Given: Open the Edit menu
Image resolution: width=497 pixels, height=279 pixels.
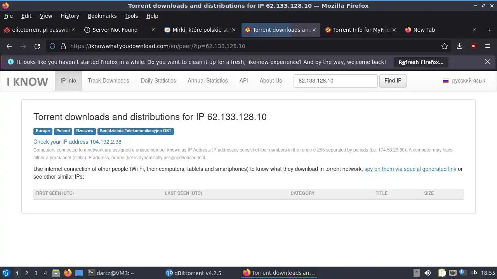Looking at the screenshot, I should (26, 16).
